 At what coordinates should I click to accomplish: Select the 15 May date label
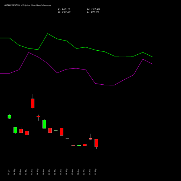(x=61, y=172)
